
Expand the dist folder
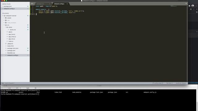4,20
